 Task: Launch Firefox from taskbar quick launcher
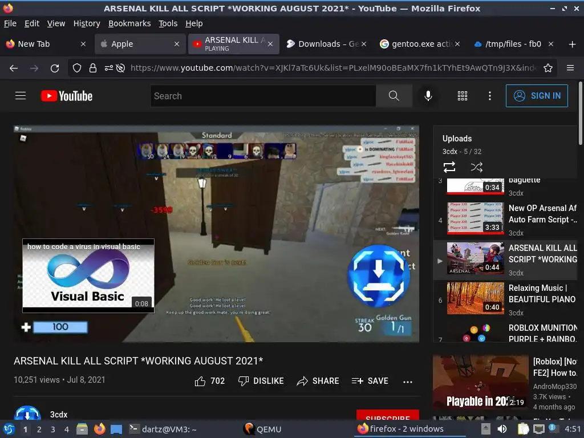(x=99, y=429)
